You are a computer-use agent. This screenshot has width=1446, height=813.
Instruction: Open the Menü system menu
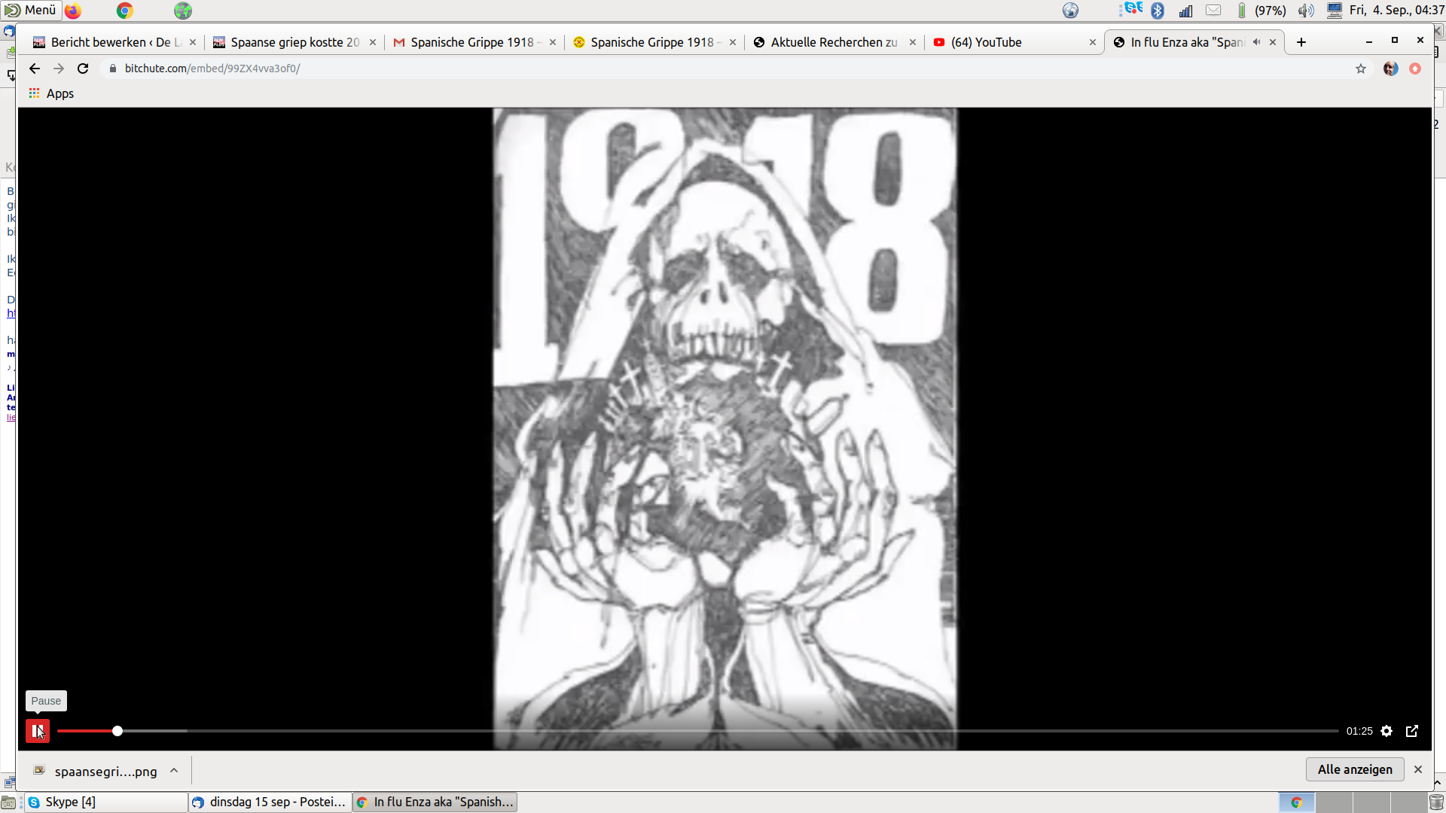[31, 10]
